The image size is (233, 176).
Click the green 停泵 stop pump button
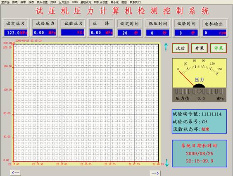pyautogui.click(x=219, y=48)
